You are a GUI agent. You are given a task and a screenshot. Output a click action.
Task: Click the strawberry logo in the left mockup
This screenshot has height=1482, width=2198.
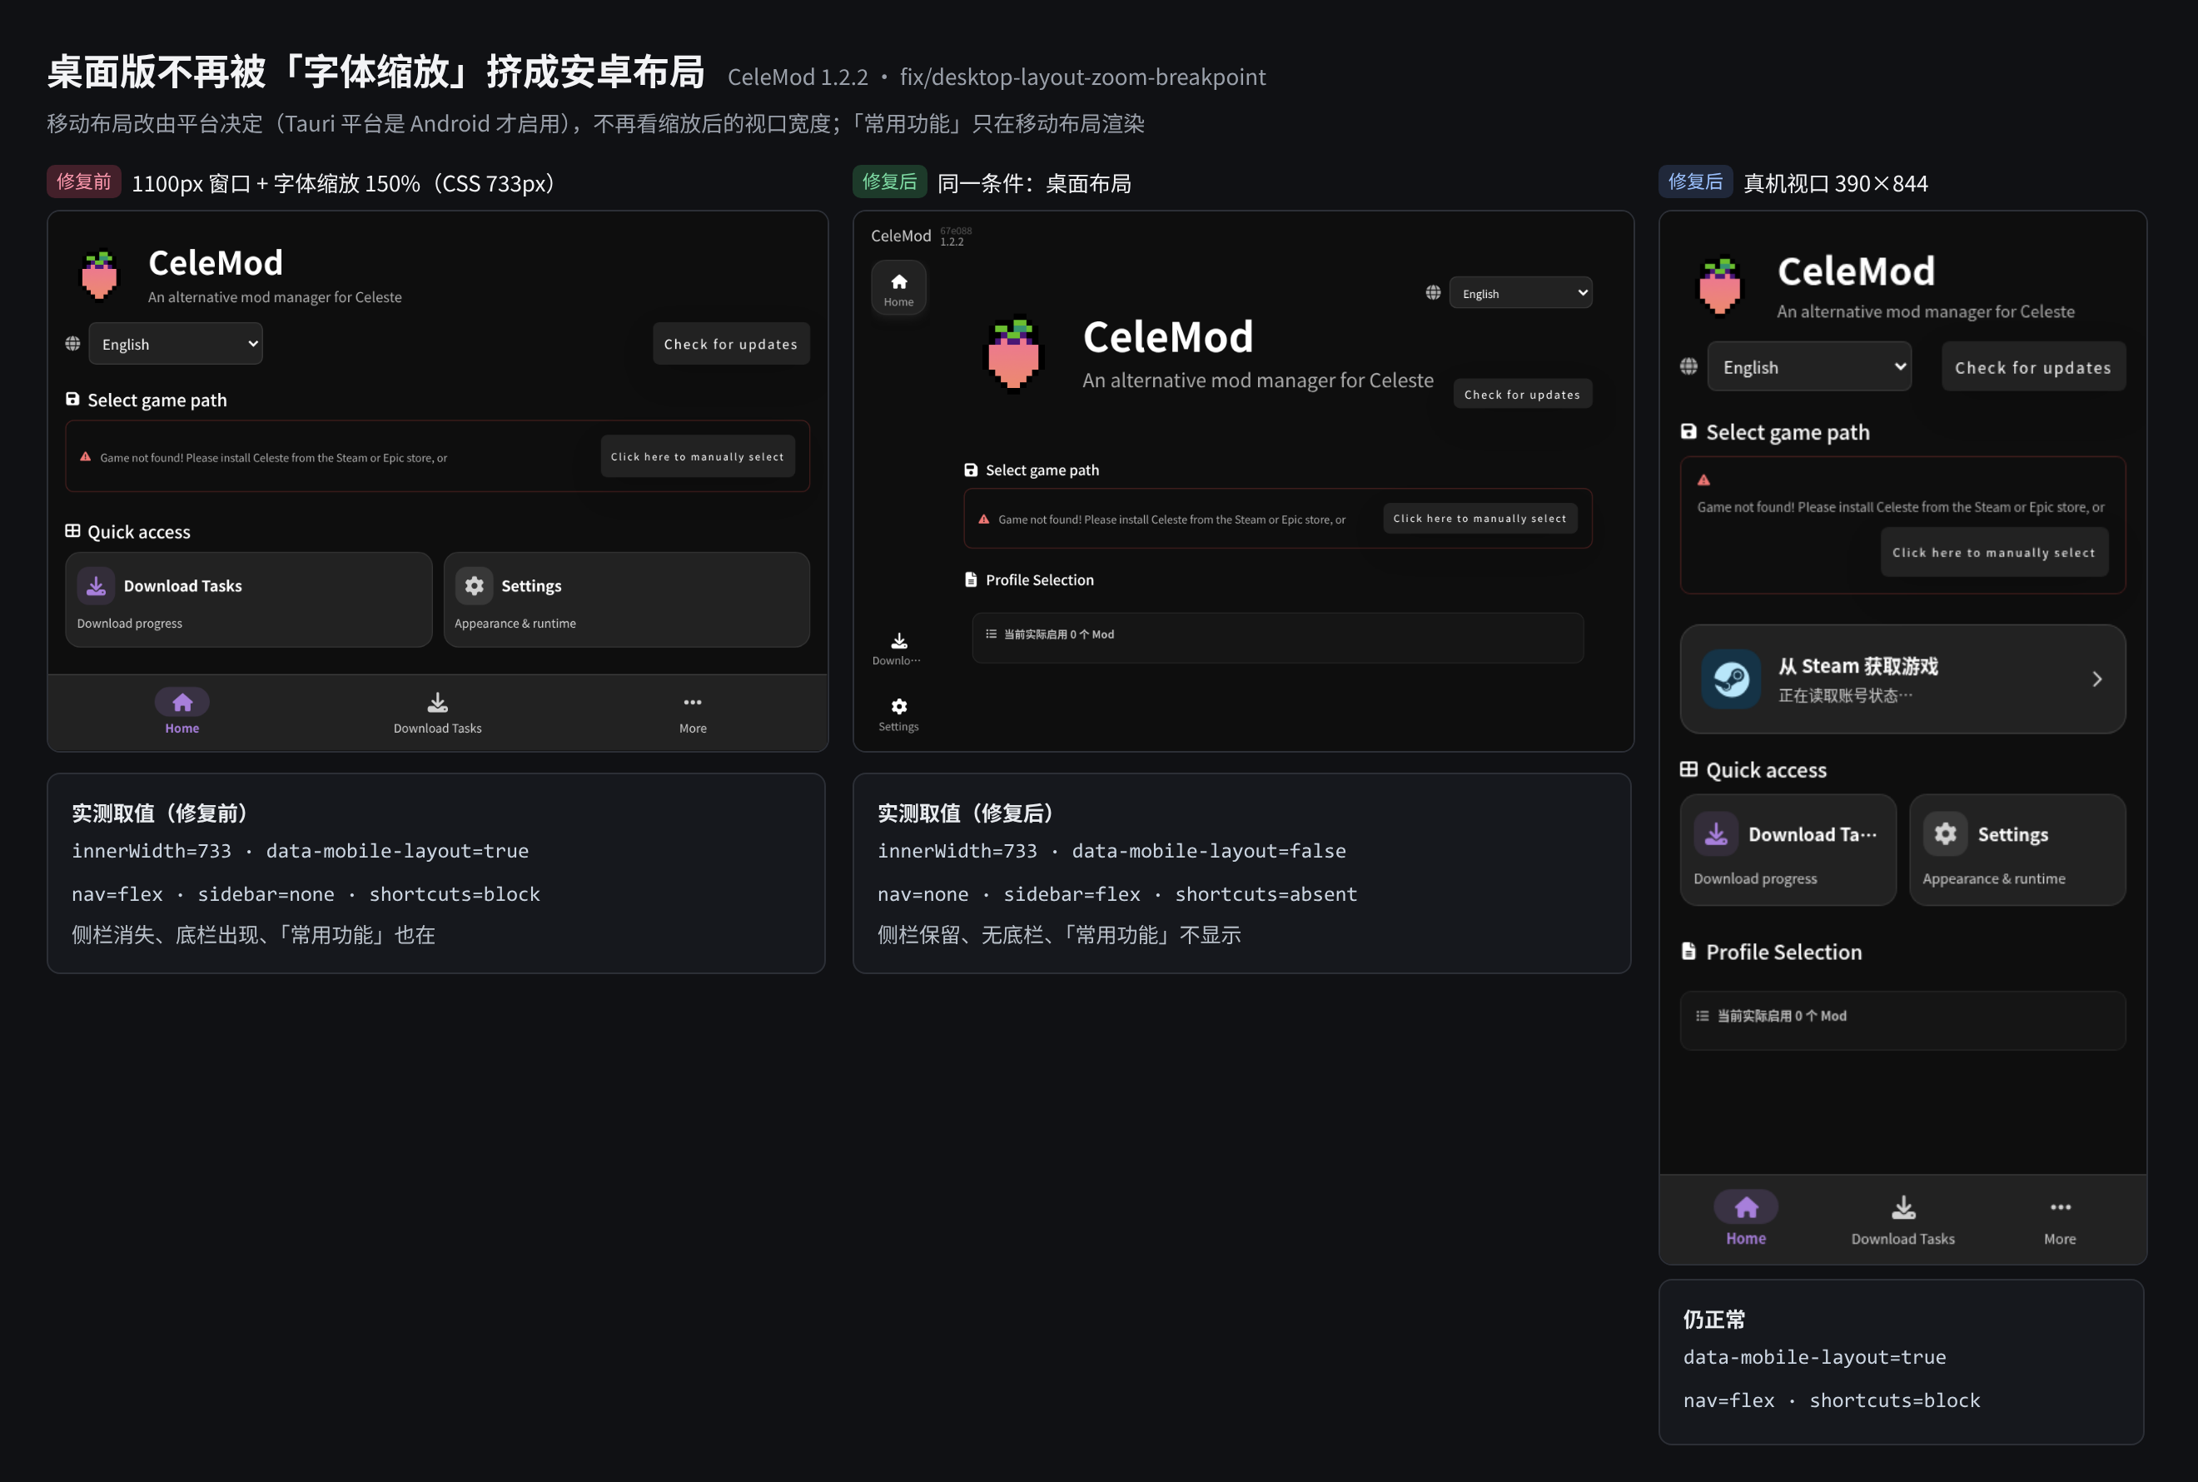pos(99,274)
